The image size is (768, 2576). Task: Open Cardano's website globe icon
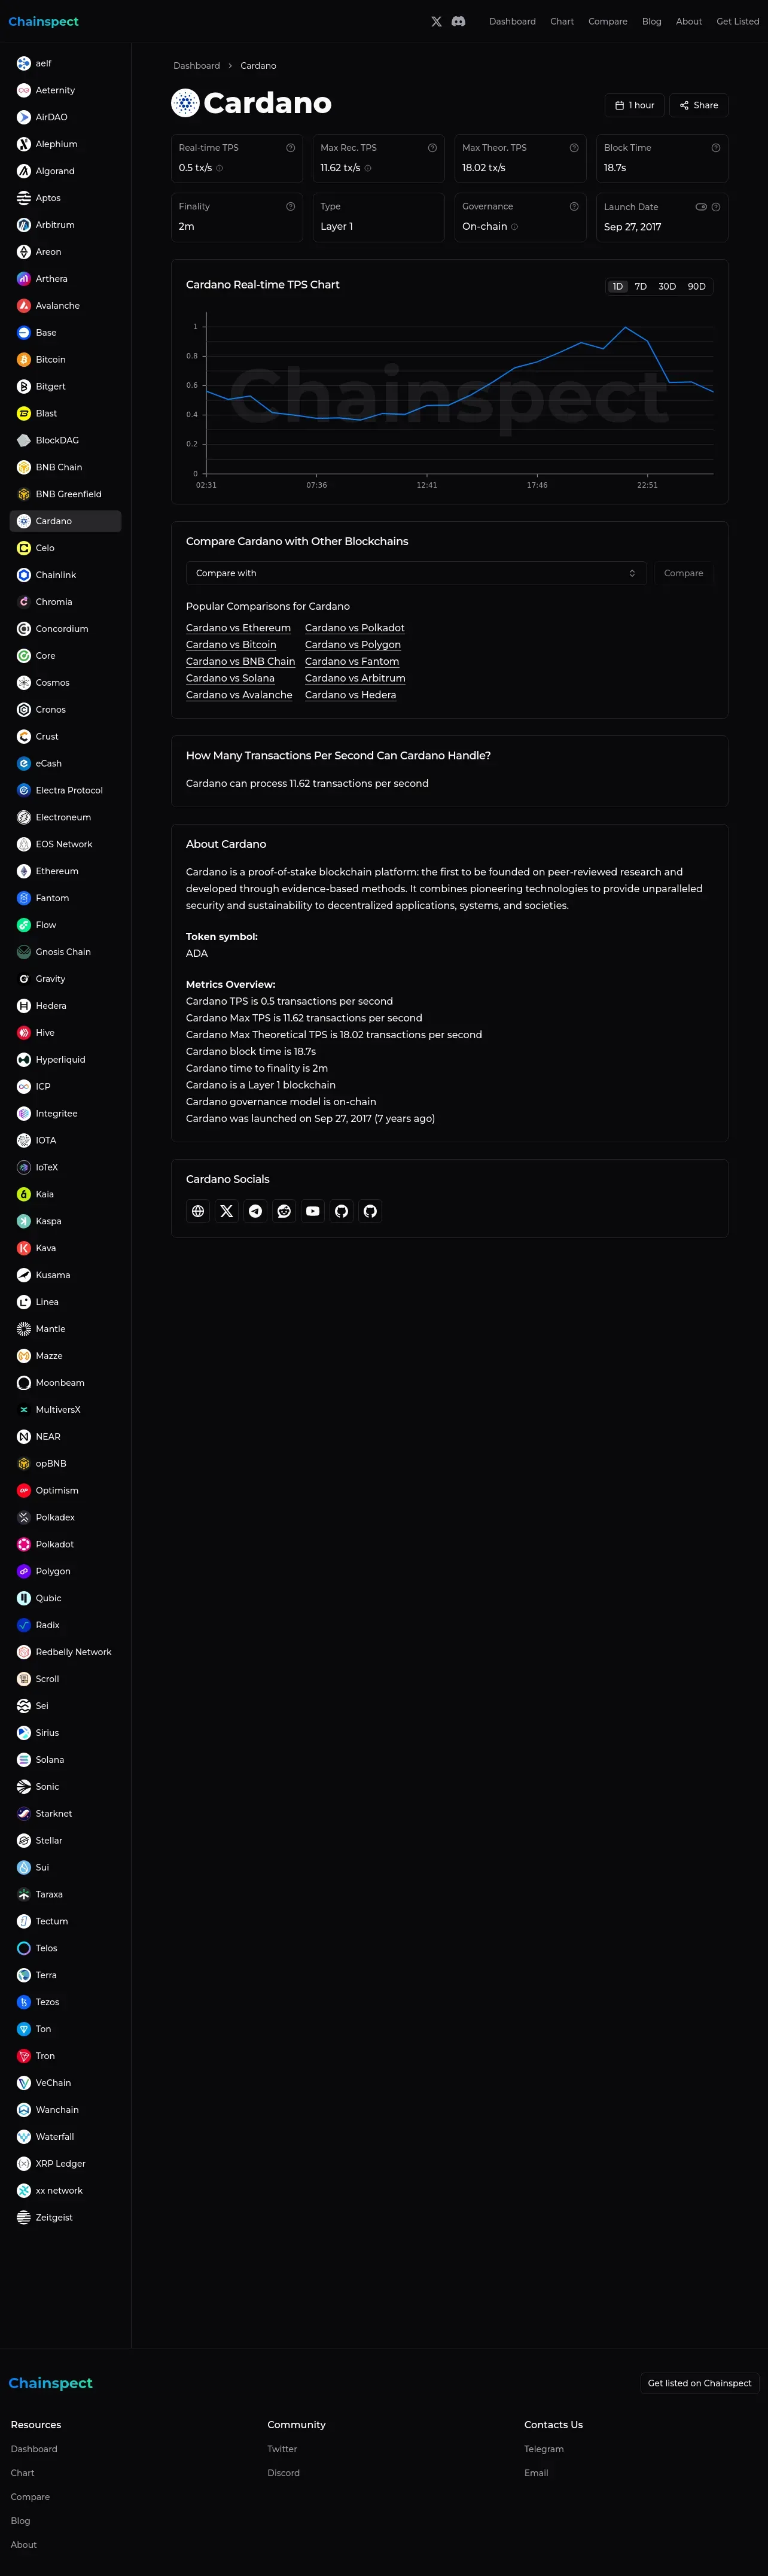click(198, 1211)
